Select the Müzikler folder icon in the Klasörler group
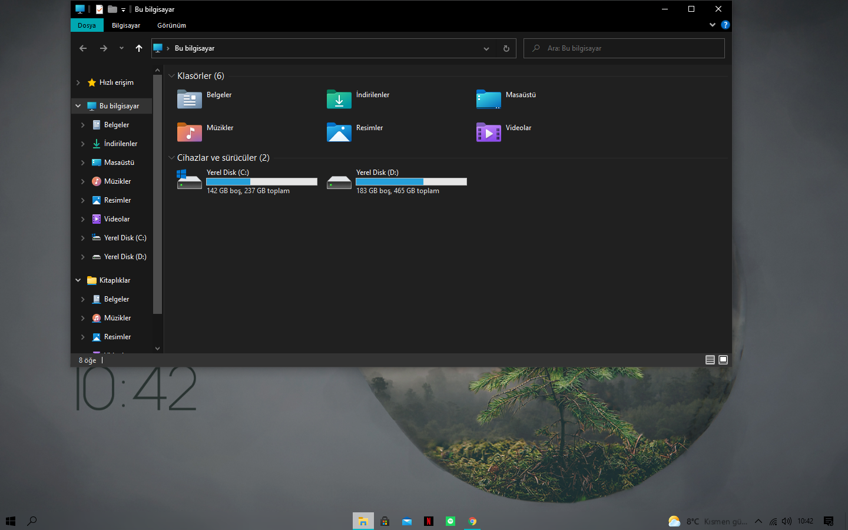 coord(190,132)
